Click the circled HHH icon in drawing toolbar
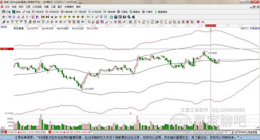 [x=34, y=22]
